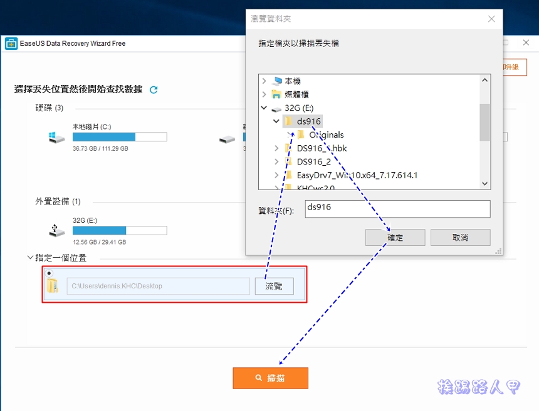Select the 32G (E:) USB drive icon
The image size is (539, 411).
pyautogui.click(x=56, y=231)
